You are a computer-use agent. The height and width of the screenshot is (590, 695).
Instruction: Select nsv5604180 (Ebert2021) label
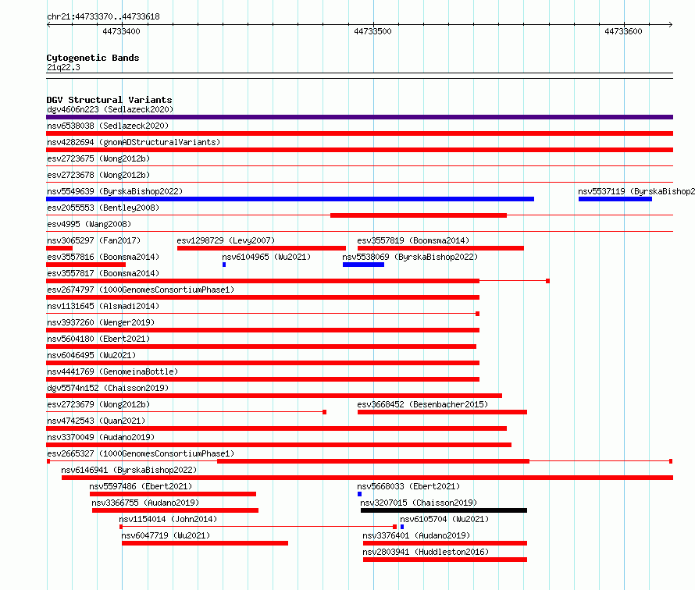(x=98, y=339)
